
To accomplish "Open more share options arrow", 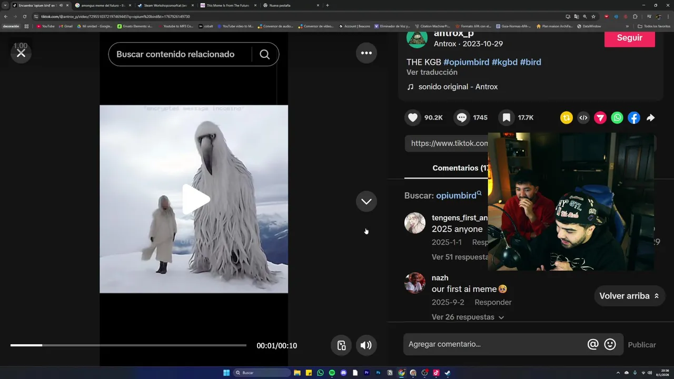I will tap(651, 118).
